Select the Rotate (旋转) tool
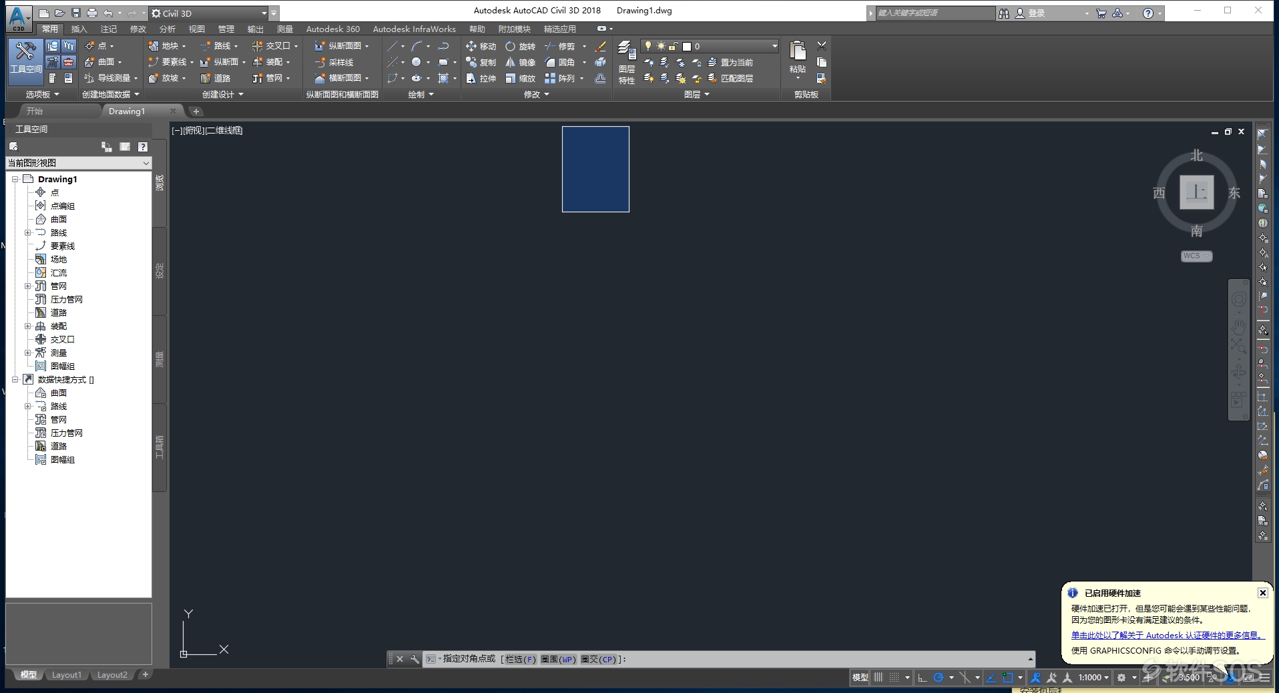Image resolution: width=1279 pixels, height=693 pixels. 521,46
